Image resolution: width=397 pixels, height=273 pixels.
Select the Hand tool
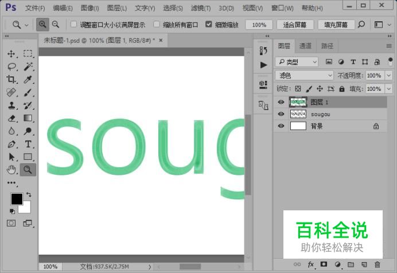[11, 170]
